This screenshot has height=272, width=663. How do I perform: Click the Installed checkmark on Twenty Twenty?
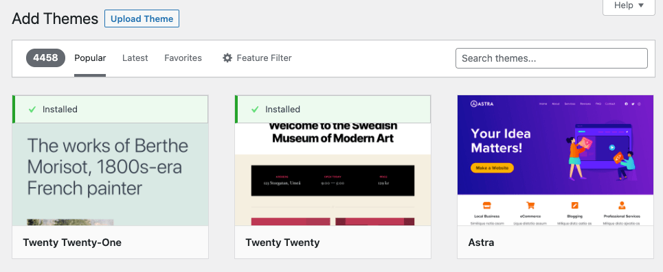tap(254, 110)
